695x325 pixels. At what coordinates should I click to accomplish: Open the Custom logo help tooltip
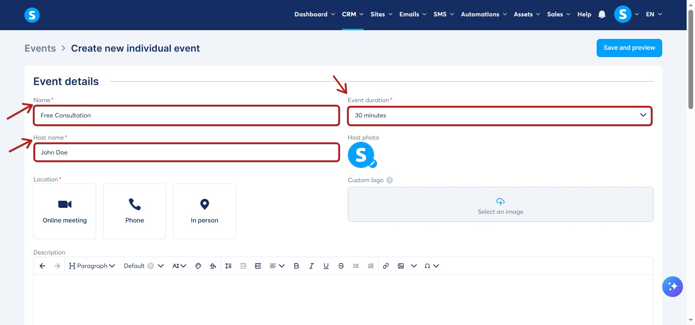pos(389,180)
